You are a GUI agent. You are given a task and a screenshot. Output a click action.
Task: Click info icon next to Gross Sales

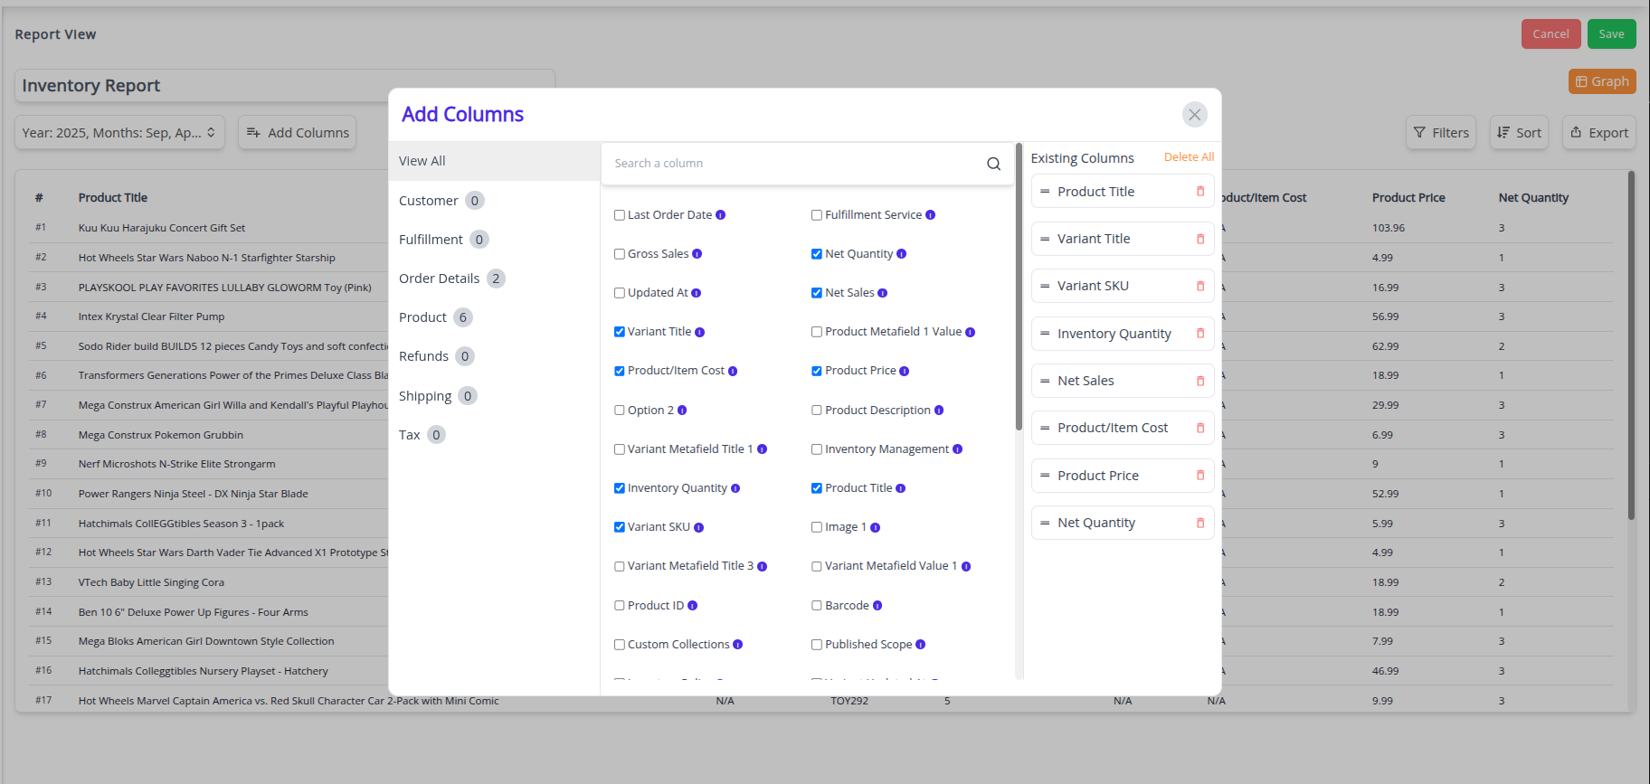click(x=697, y=254)
